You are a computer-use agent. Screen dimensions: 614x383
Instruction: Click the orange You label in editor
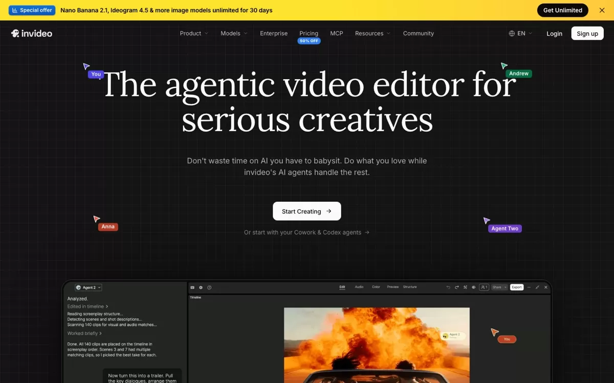(x=507, y=339)
